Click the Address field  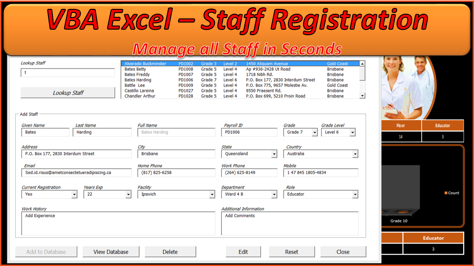tap(76, 154)
